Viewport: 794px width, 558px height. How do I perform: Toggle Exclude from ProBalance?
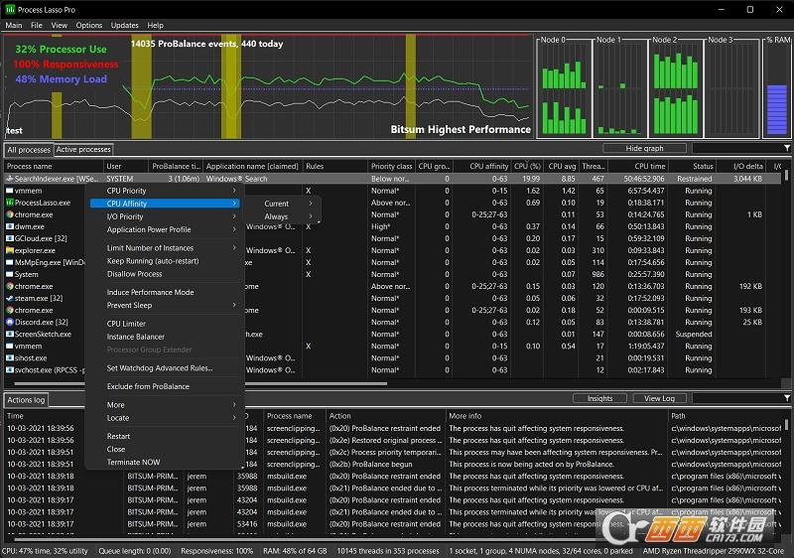[x=165, y=386]
